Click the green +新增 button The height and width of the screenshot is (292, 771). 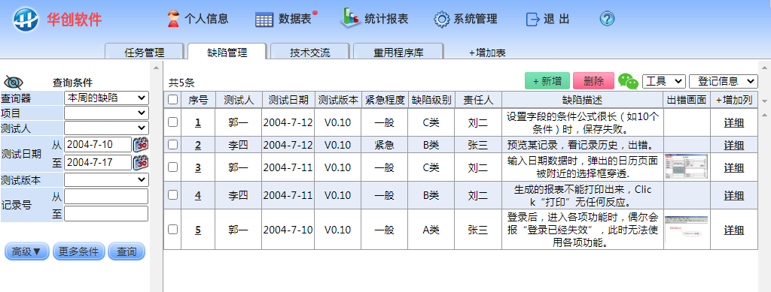pos(547,81)
